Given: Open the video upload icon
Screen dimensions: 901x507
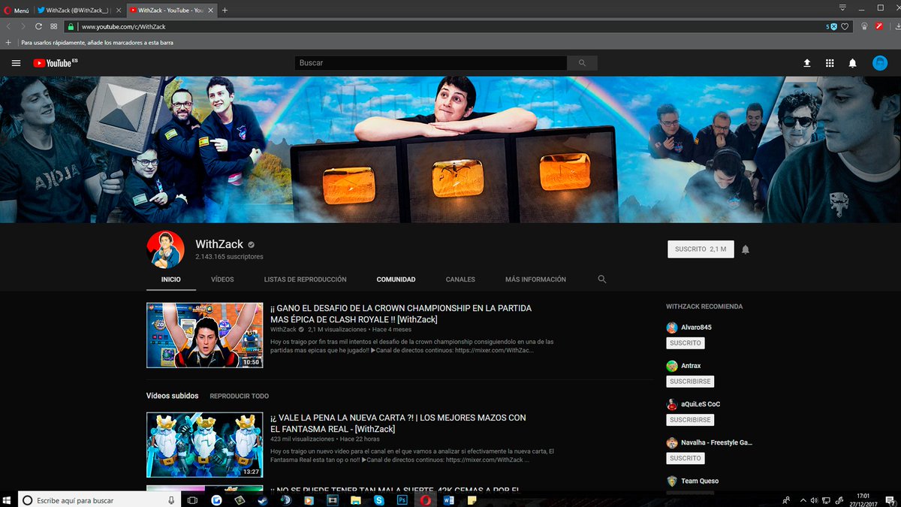Looking at the screenshot, I should tap(806, 63).
